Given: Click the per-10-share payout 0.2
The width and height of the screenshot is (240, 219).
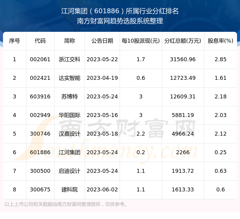Looking at the screenshot, I should [141, 152].
